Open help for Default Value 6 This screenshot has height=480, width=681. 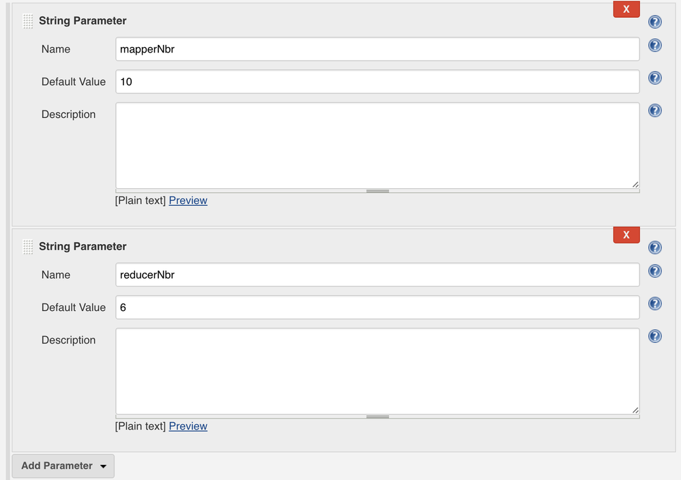click(655, 303)
